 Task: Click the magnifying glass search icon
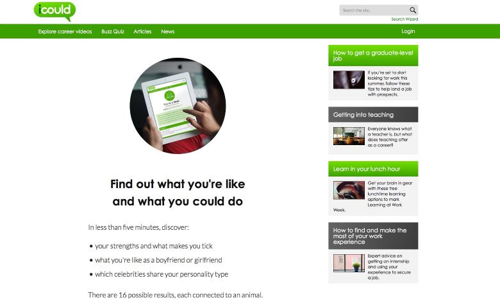click(413, 10)
